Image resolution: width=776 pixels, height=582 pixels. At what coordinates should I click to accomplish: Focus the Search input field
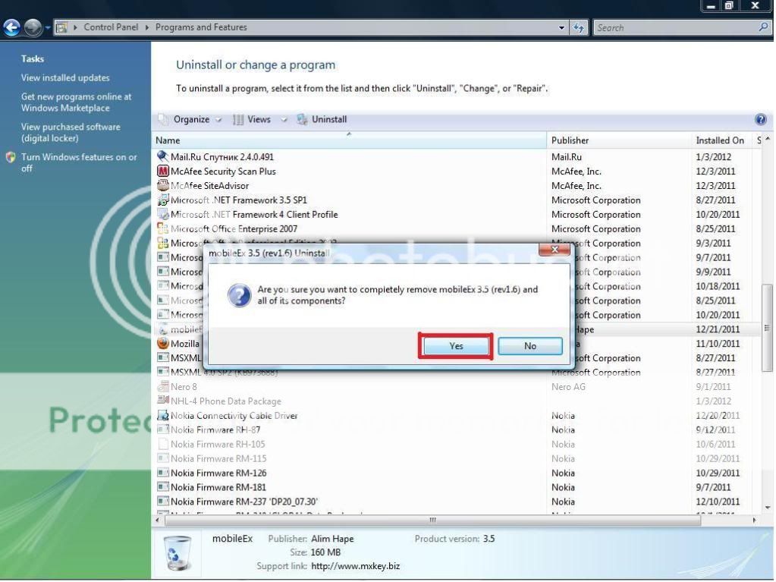(676, 28)
